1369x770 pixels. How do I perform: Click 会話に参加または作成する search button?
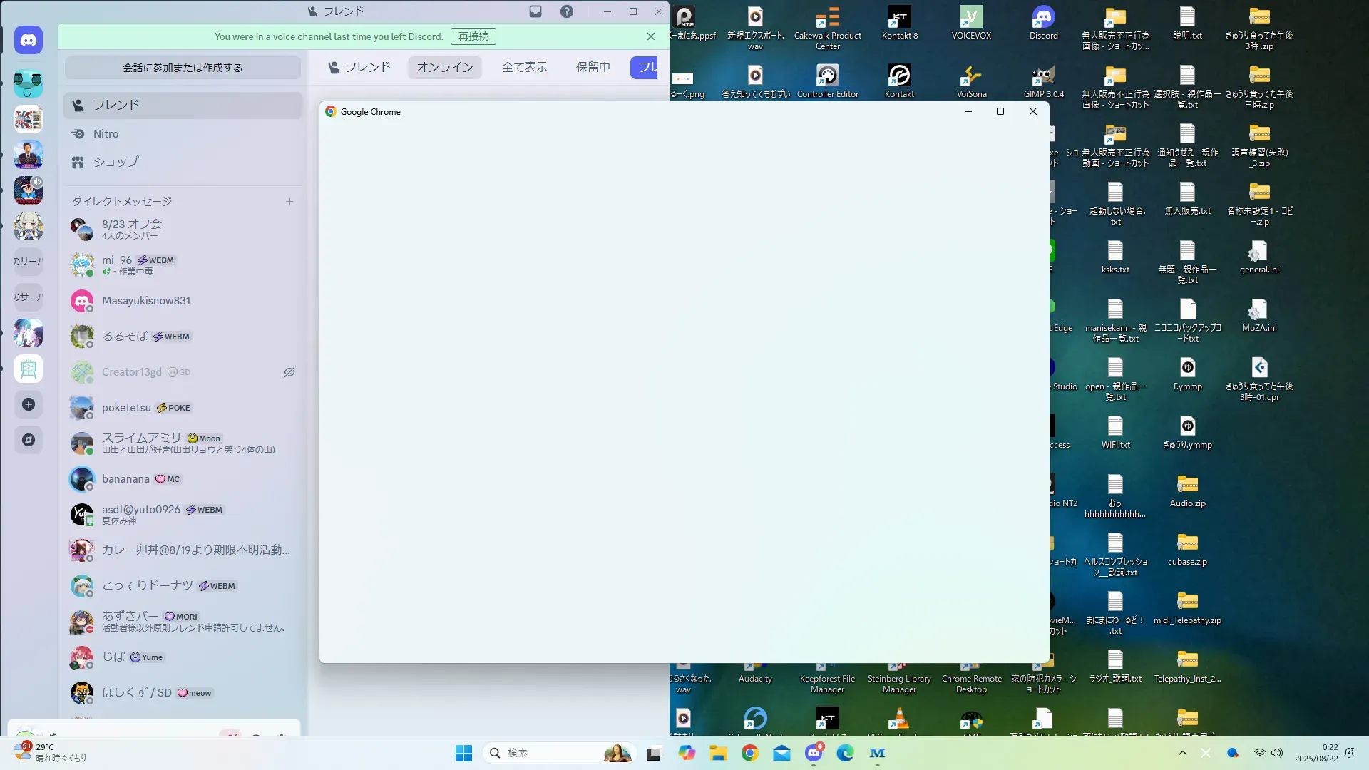pyautogui.click(x=183, y=68)
